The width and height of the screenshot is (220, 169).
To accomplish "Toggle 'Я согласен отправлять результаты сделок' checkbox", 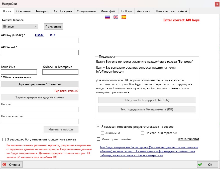I will (x=98, y=127).
